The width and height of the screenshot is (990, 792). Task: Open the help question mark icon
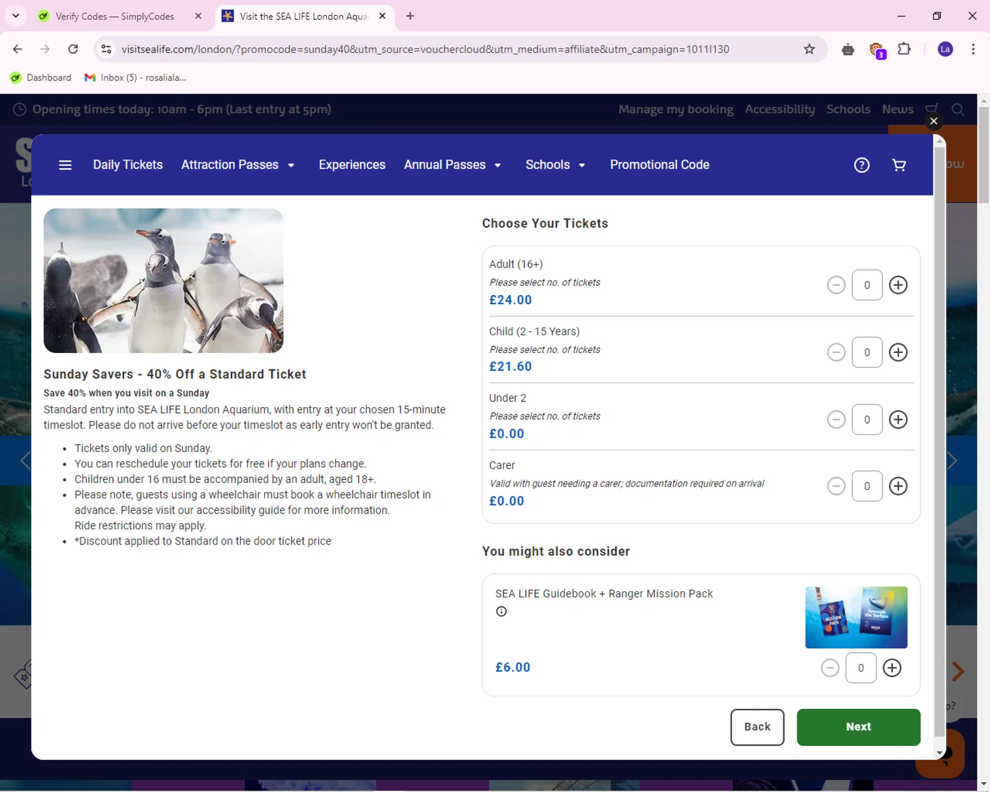click(861, 165)
